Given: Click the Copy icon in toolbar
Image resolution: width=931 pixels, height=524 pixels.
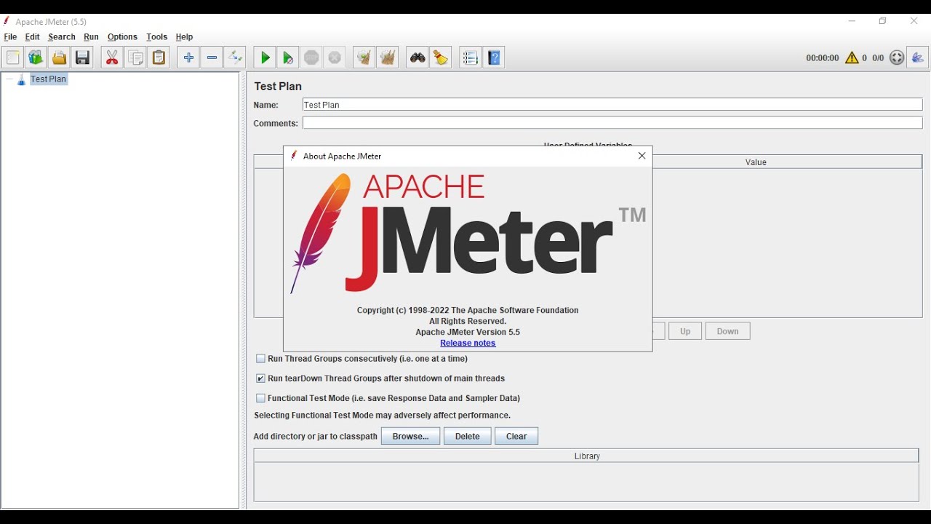Looking at the screenshot, I should pyautogui.click(x=135, y=57).
